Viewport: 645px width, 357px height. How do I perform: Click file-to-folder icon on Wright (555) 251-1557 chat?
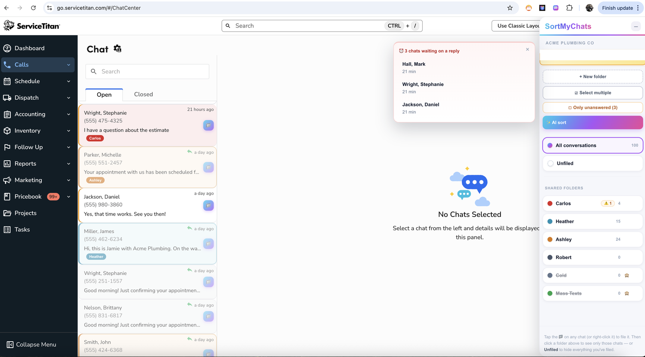click(x=209, y=282)
